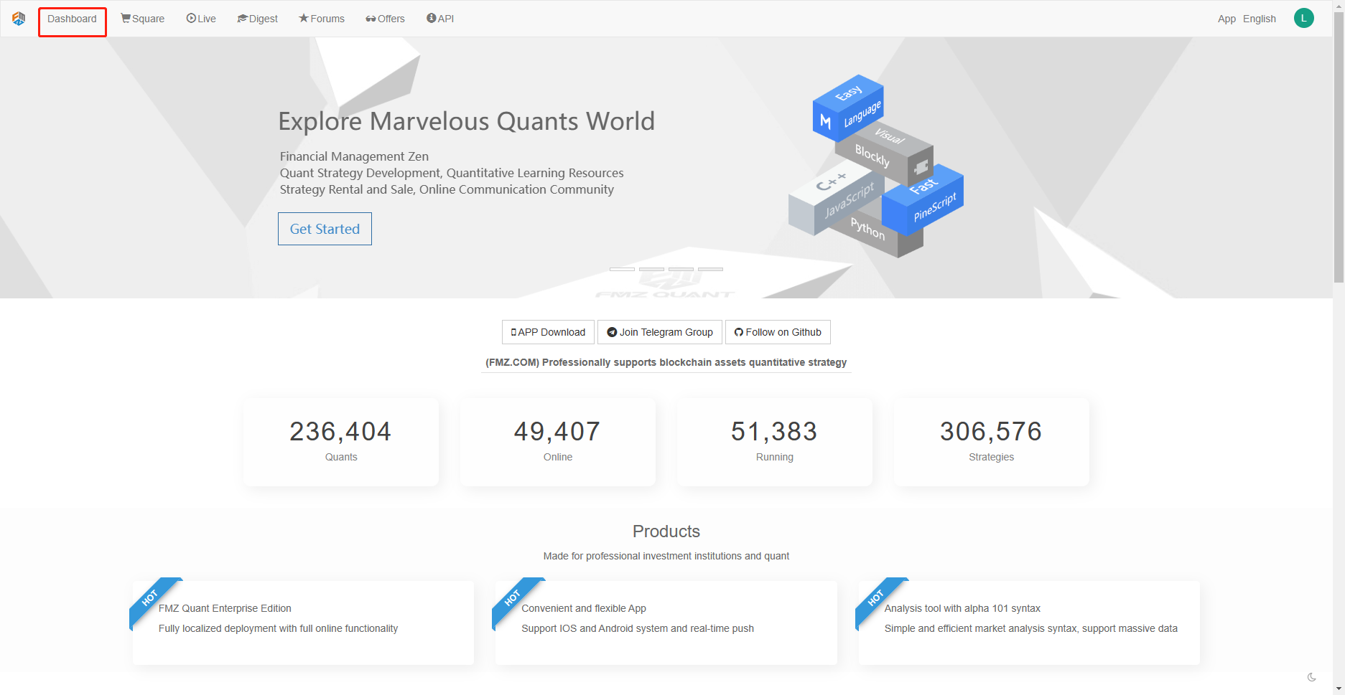The width and height of the screenshot is (1345, 695).
Task: Expand the English language selector
Action: pyautogui.click(x=1259, y=19)
